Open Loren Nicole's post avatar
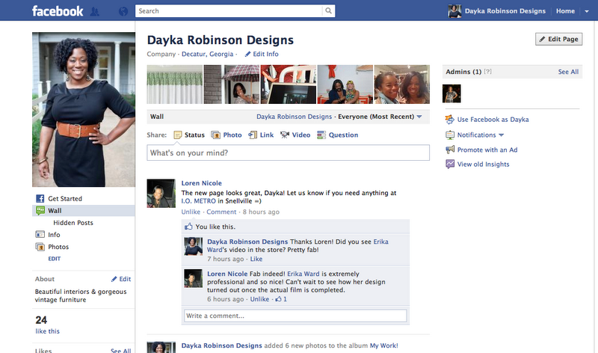 click(161, 194)
